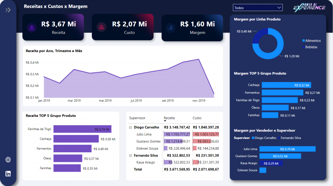
Task: Collapse the Diogo Carvalho supervisor row
Action: coord(130,127)
